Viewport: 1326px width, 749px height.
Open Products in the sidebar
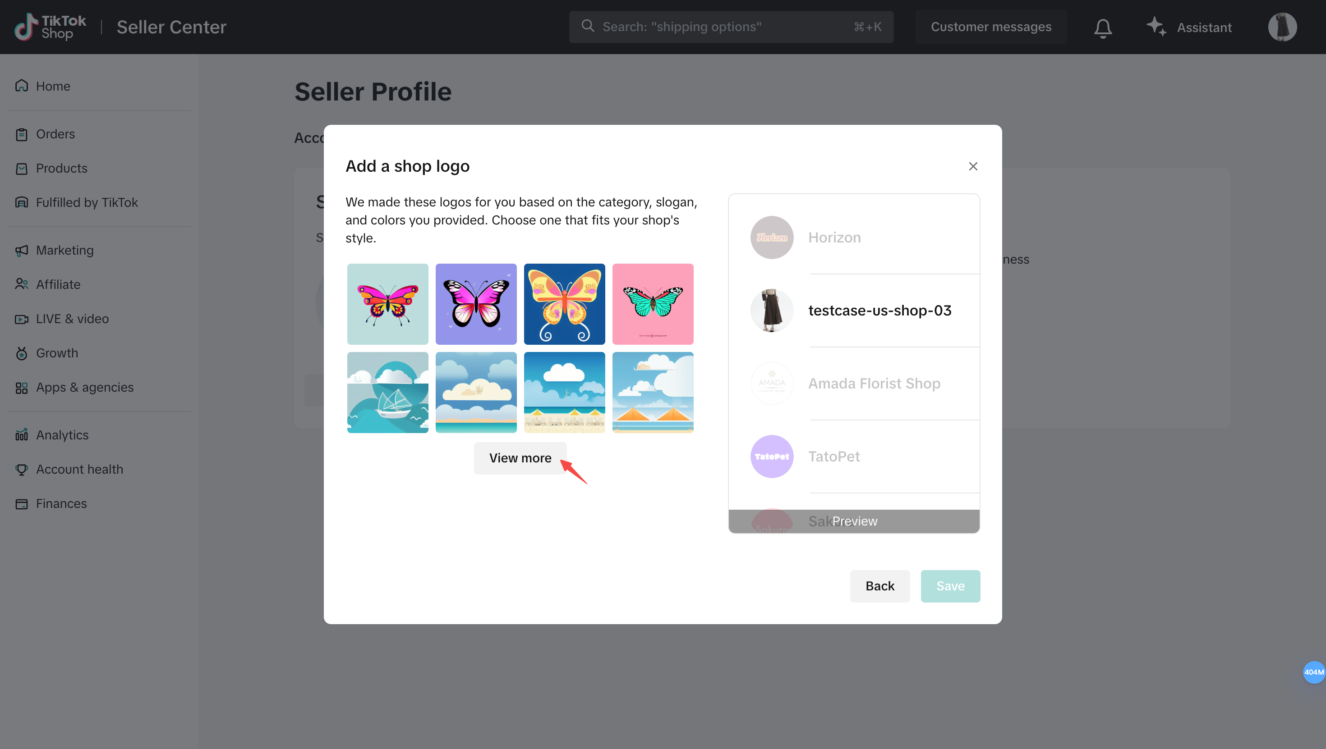(x=61, y=168)
